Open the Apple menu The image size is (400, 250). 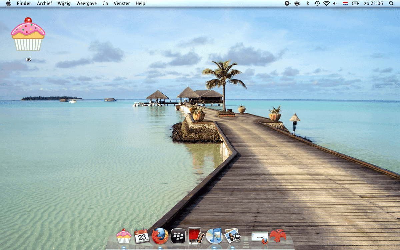click(9, 3)
